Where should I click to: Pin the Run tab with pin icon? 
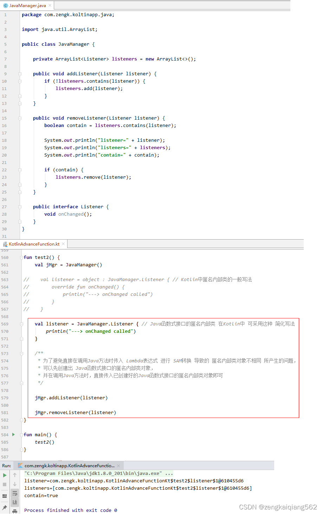[x=5, y=507]
